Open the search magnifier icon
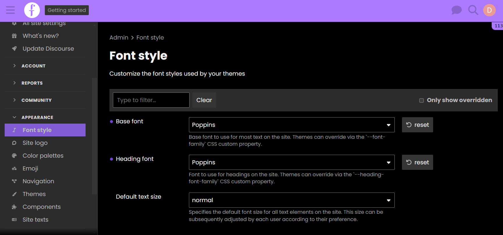This screenshot has height=235, width=503. 473,10
